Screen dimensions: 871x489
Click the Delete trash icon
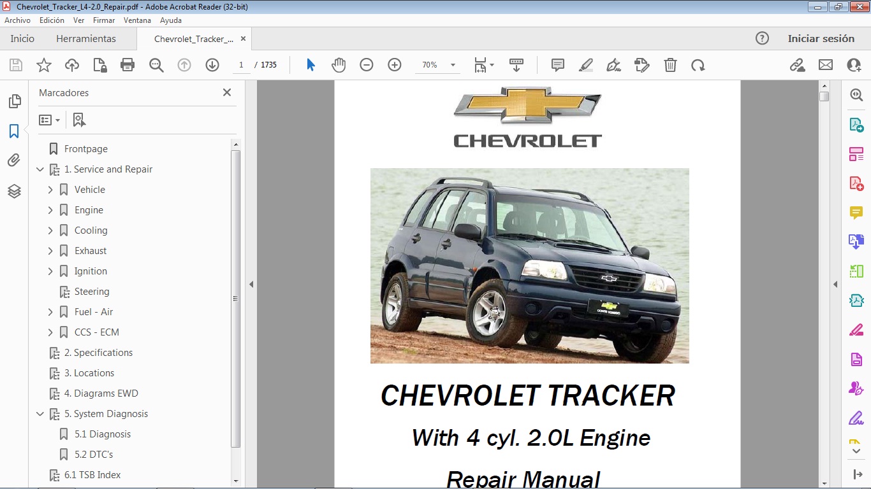[x=670, y=65]
